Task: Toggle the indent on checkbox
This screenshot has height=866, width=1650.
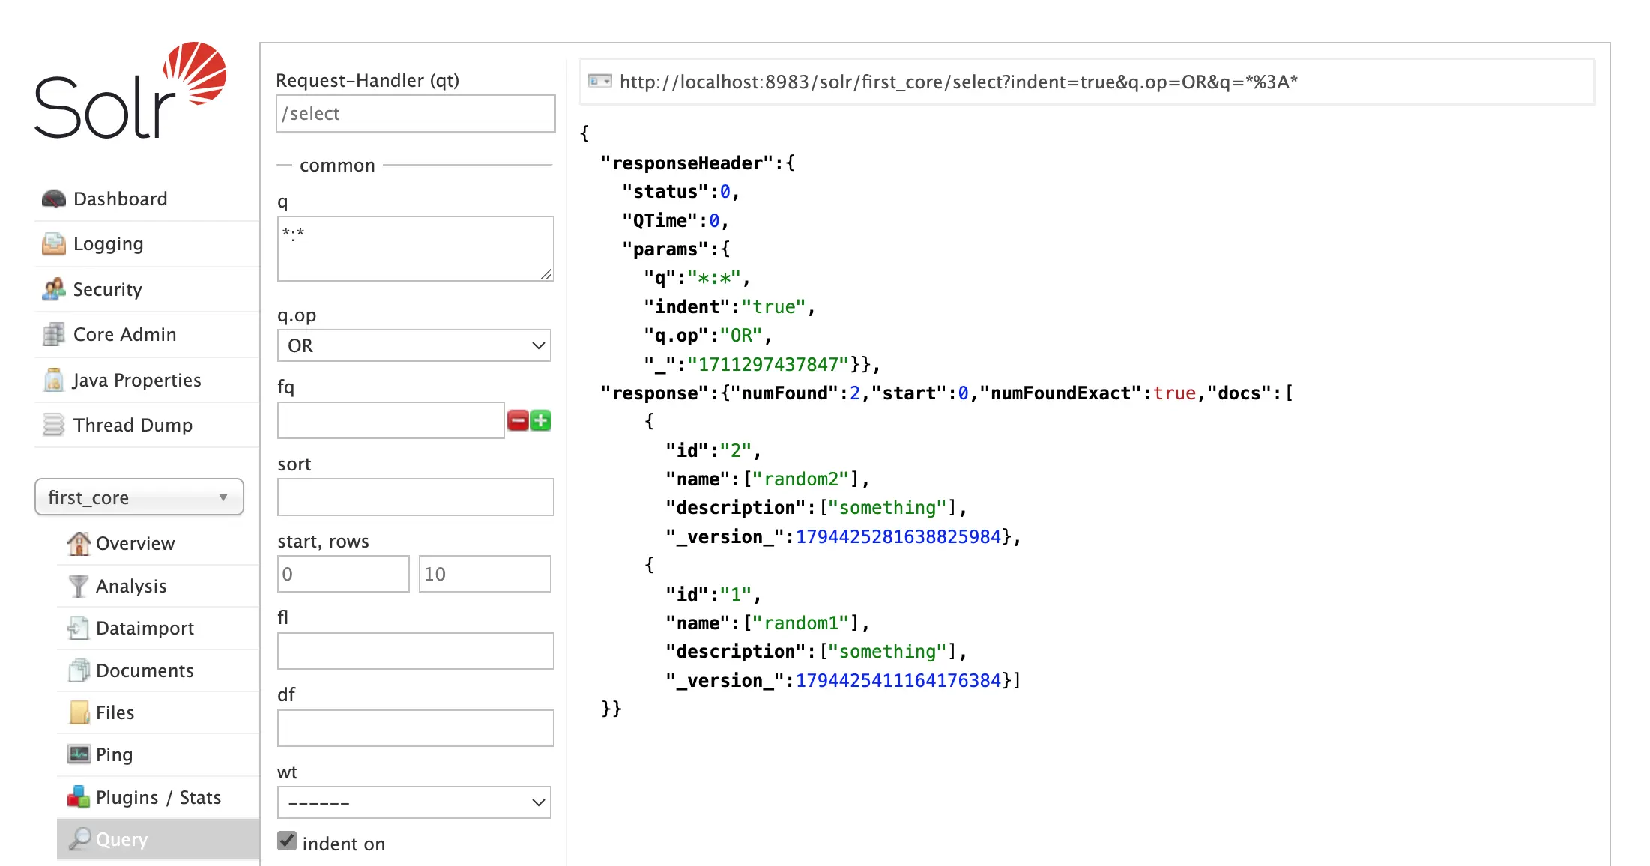Action: pos(287,841)
